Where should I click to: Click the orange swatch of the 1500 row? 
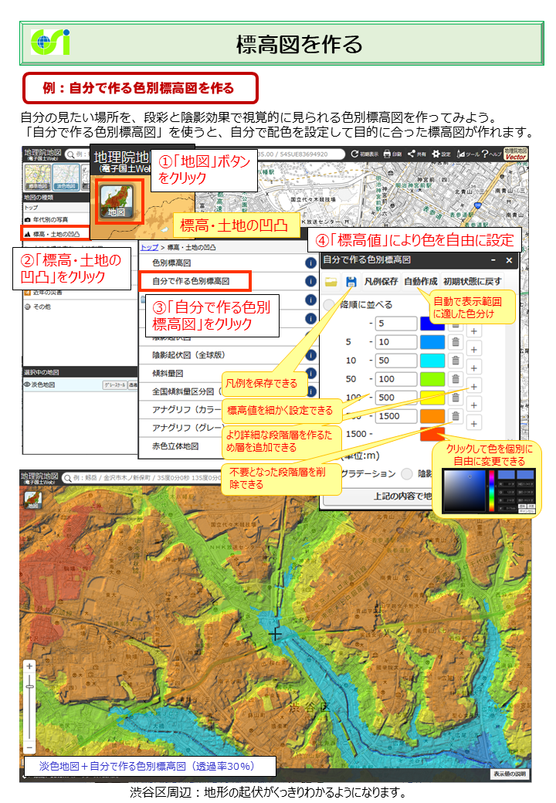(x=432, y=416)
